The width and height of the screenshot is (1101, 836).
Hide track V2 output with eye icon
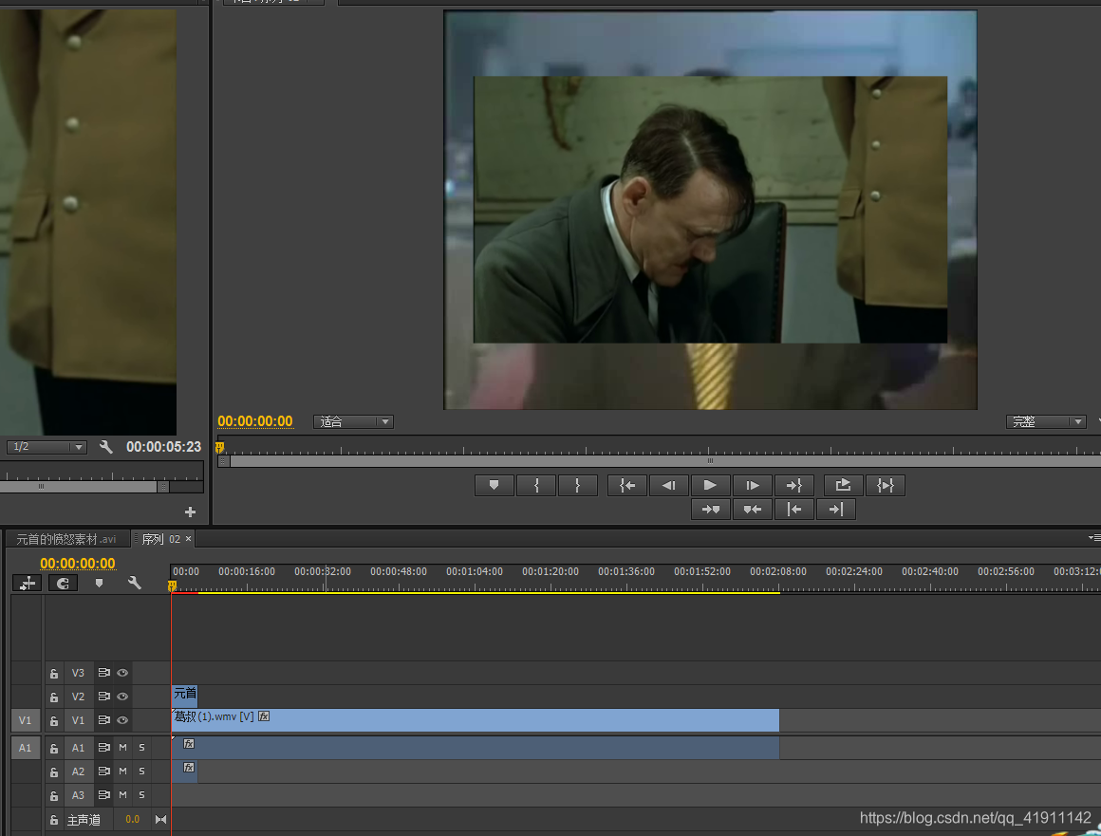[122, 697]
